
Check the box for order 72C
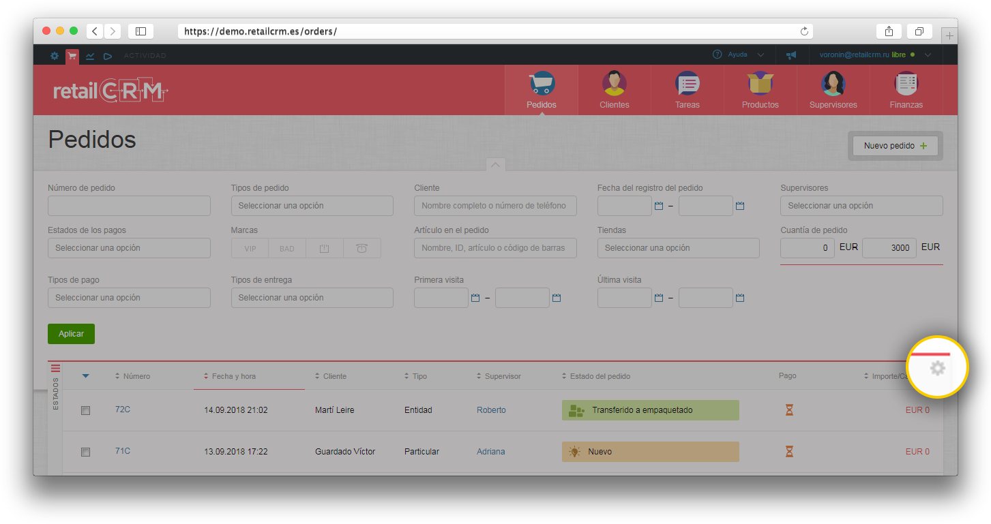coord(85,410)
